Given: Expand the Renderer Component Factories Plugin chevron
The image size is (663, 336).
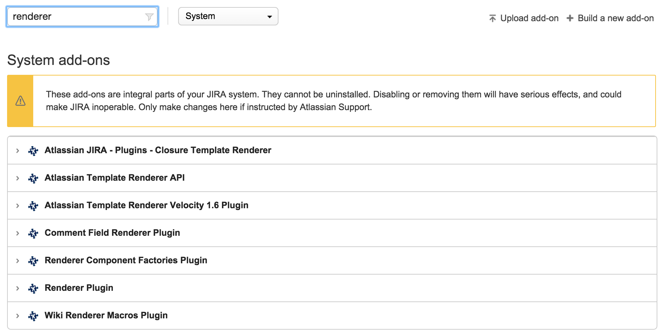Looking at the screenshot, I should [x=18, y=261].
